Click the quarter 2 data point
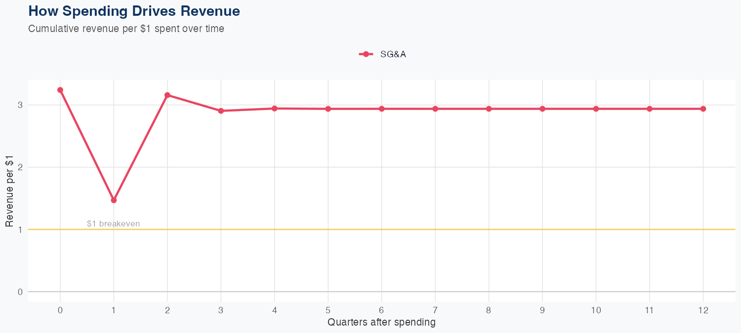 (x=167, y=95)
